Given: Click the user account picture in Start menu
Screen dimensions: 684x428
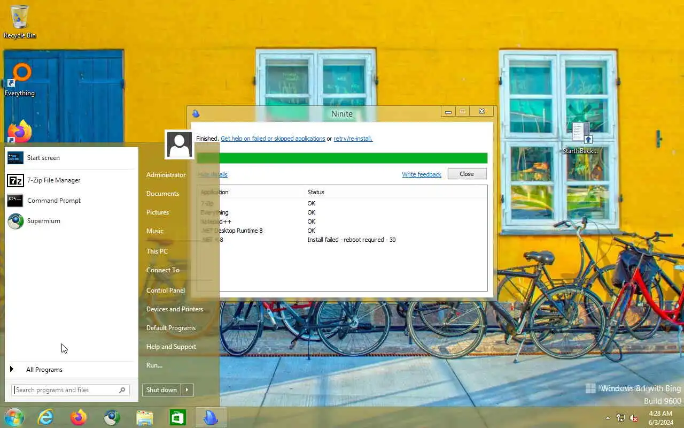Looking at the screenshot, I should click(x=179, y=144).
